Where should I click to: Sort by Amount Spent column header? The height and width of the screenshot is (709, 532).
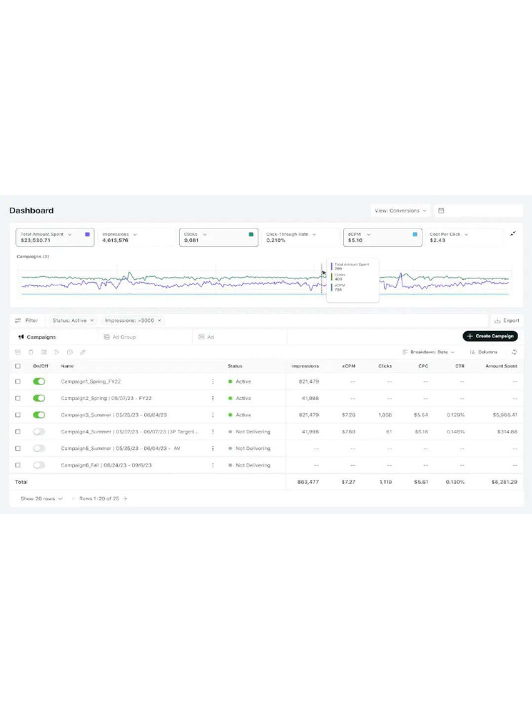click(x=502, y=366)
